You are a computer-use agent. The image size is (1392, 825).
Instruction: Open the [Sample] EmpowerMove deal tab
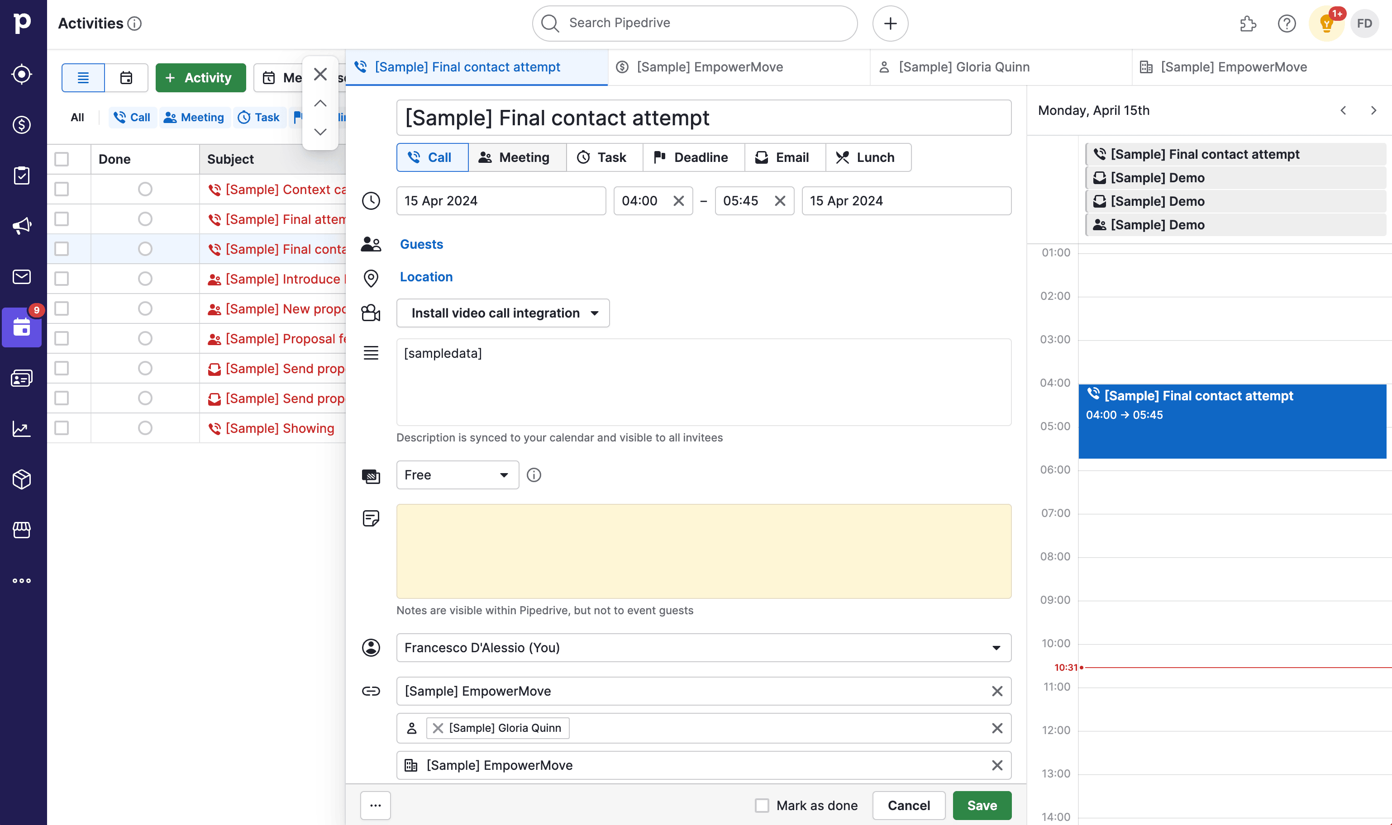pos(709,66)
